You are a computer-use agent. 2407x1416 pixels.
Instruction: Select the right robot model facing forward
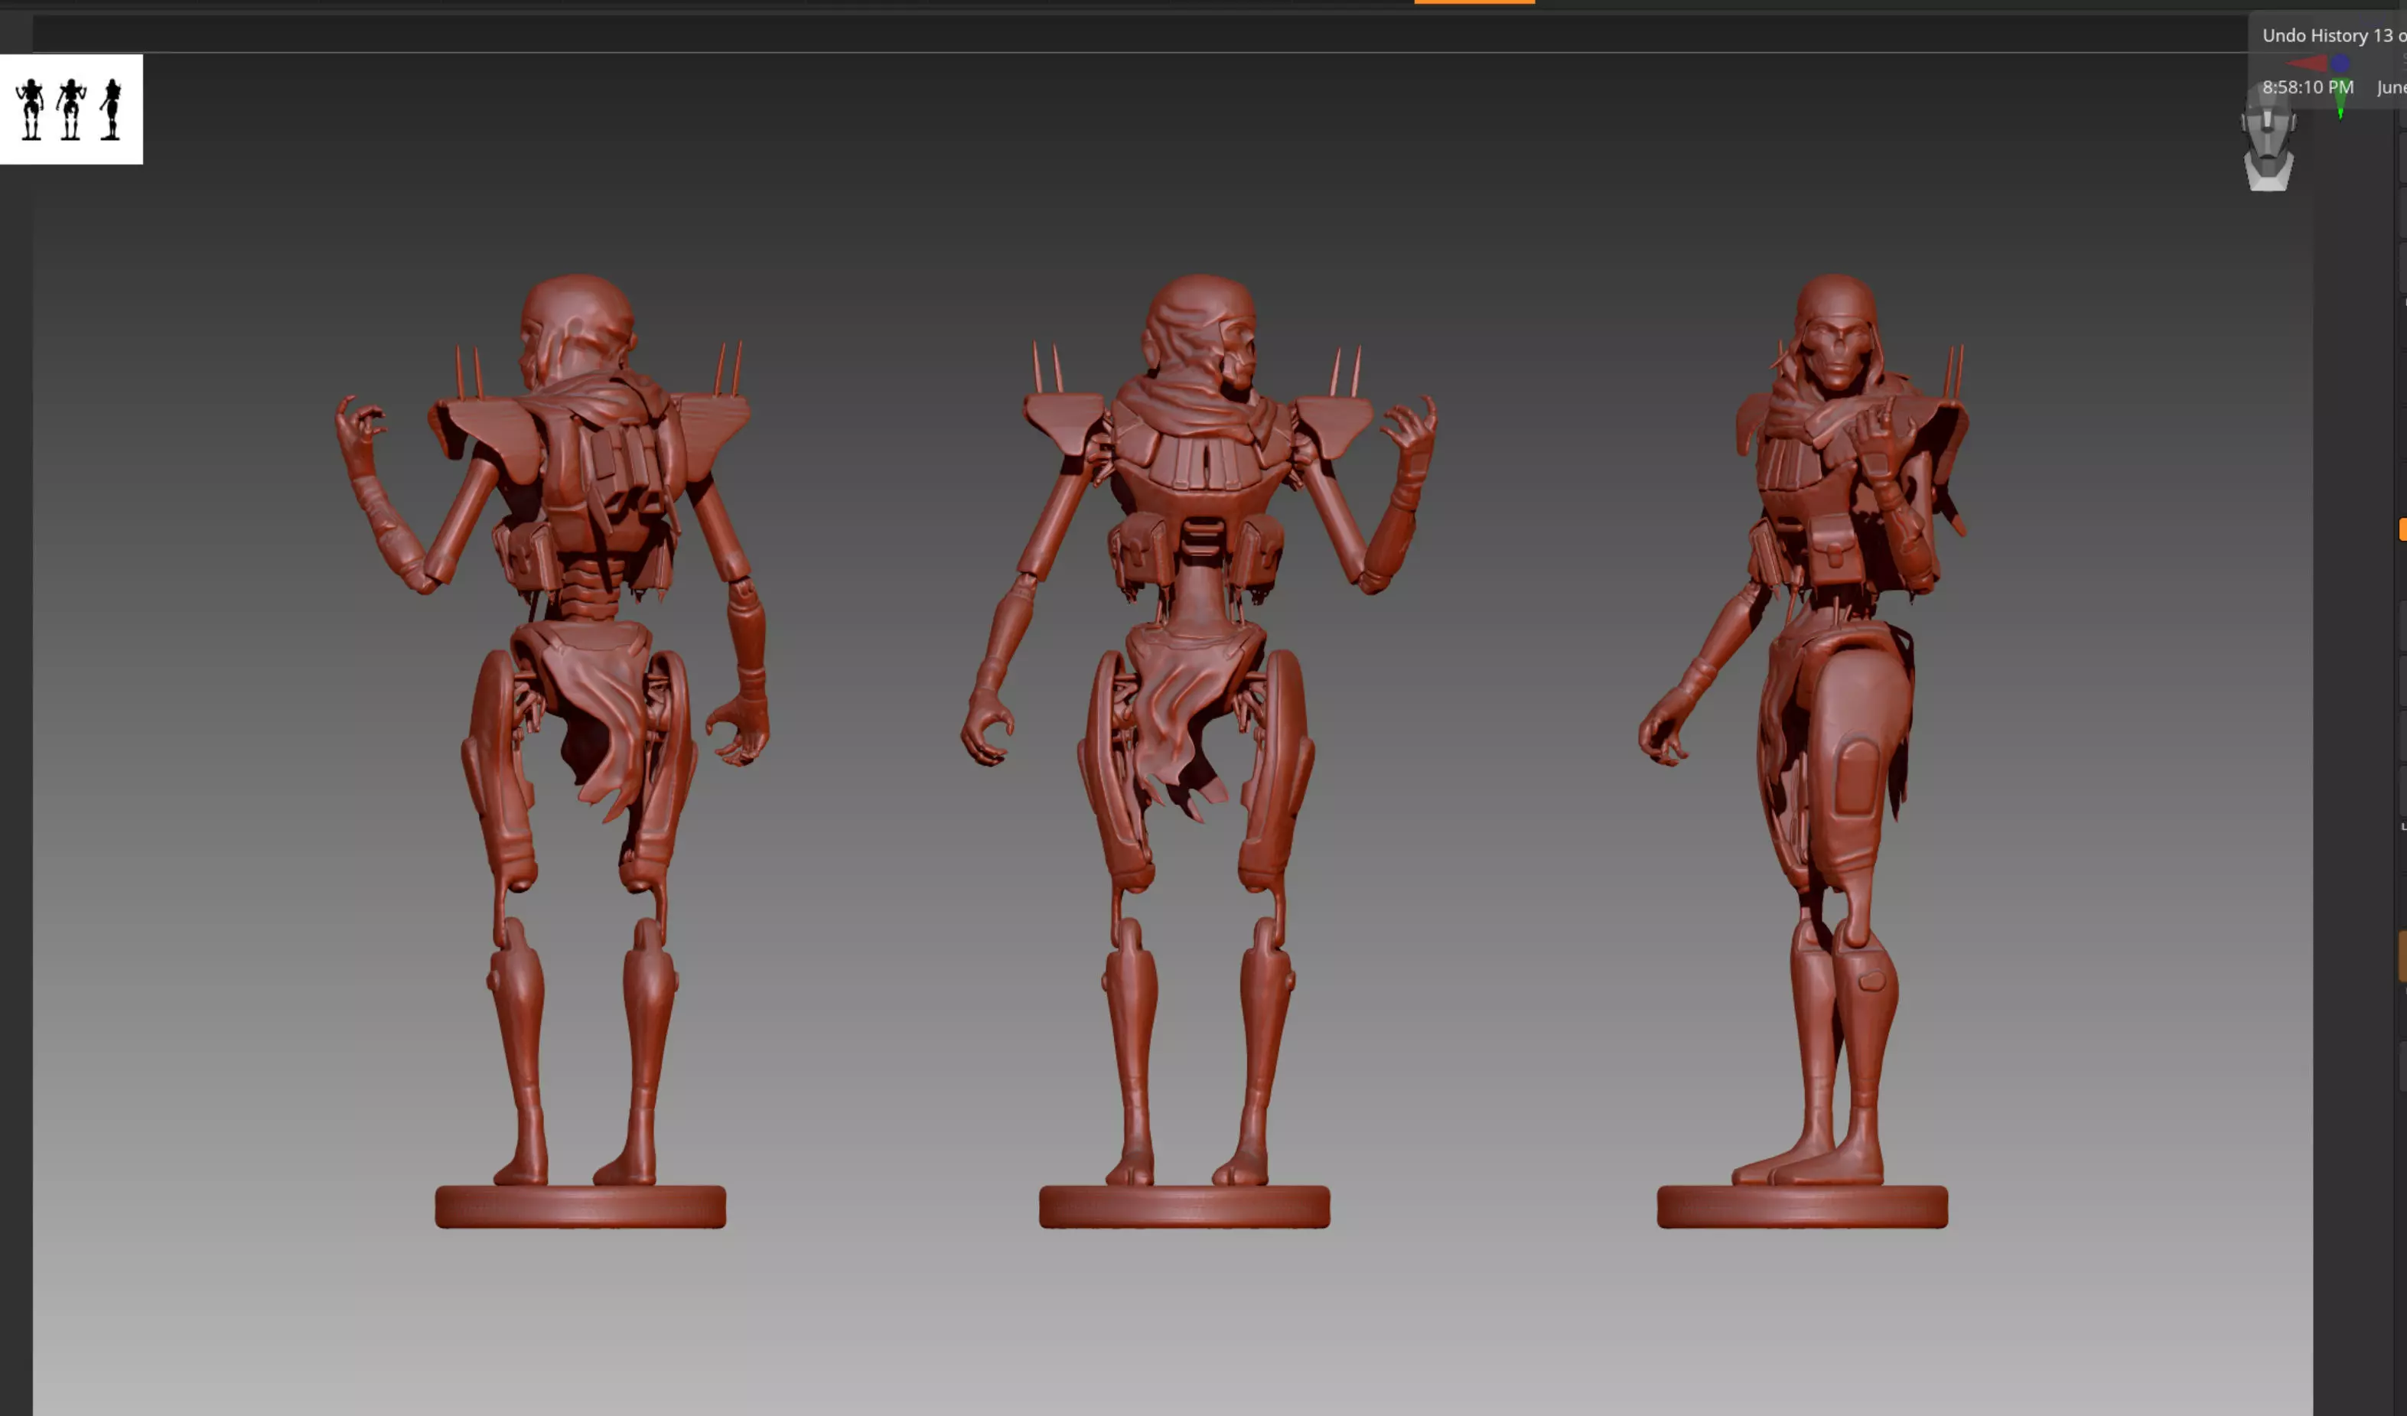1803,750
